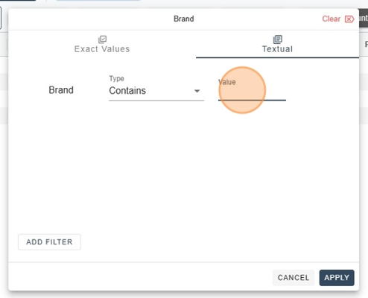Click the red clear-filter tag icon
Image resolution: width=368 pixels, height=298 pixels.
pyautogui.click(x=349, y=19)
